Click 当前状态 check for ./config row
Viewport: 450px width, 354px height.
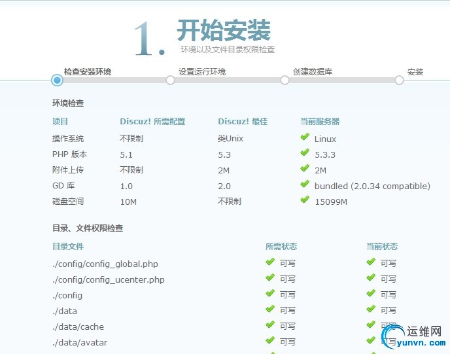371,293
